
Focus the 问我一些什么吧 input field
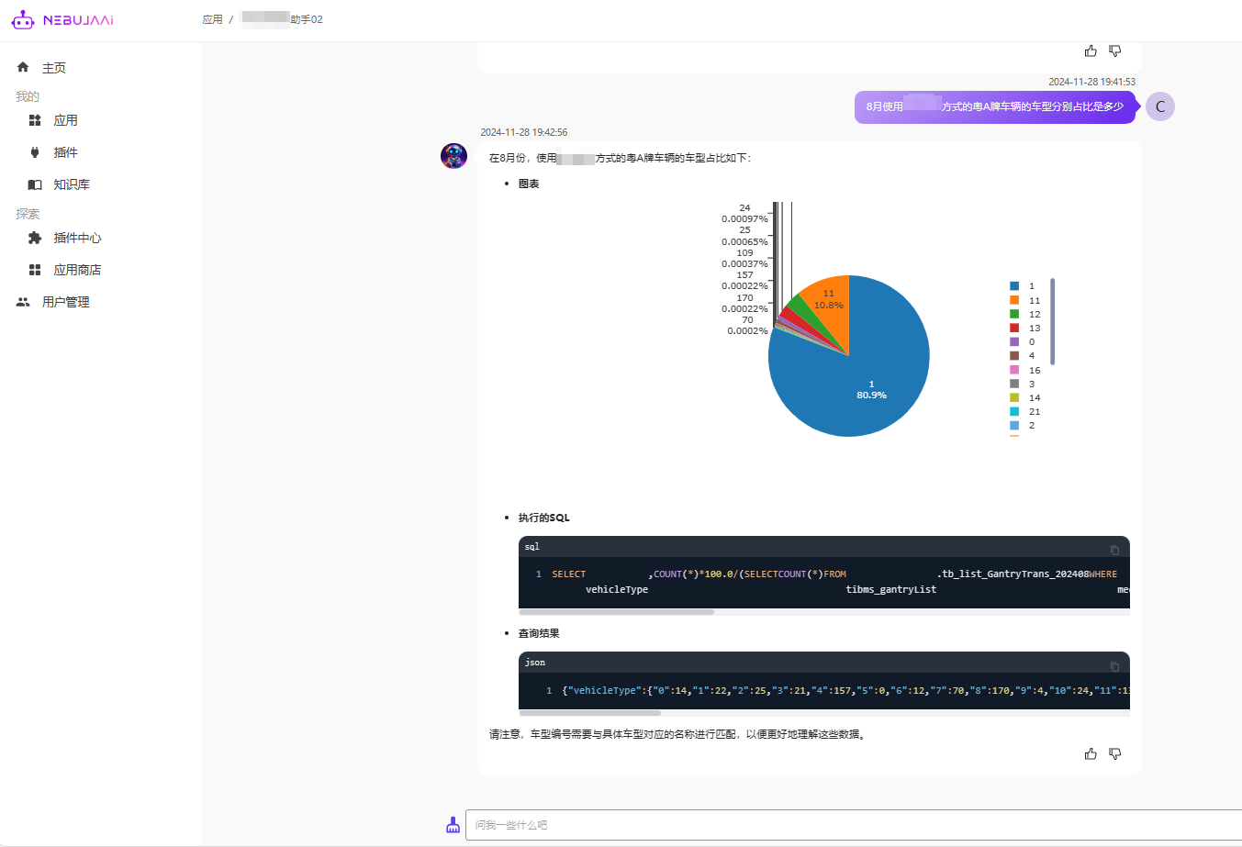pos(854,825)
